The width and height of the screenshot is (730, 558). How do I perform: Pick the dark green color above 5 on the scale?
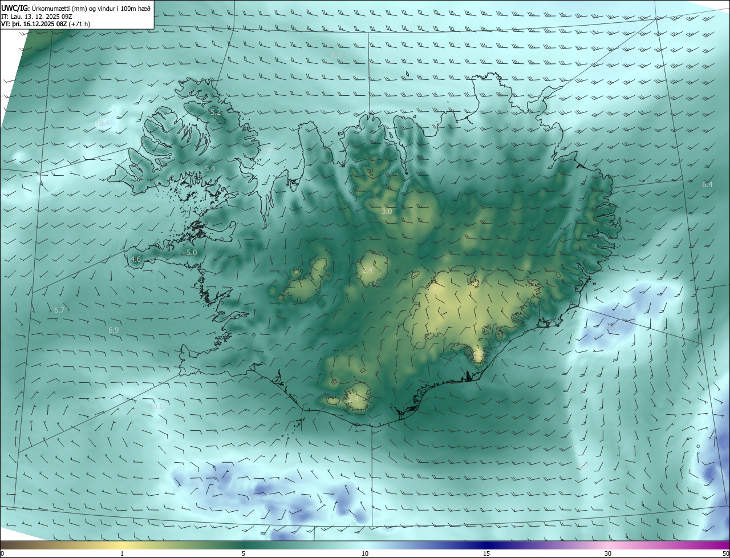244,545
